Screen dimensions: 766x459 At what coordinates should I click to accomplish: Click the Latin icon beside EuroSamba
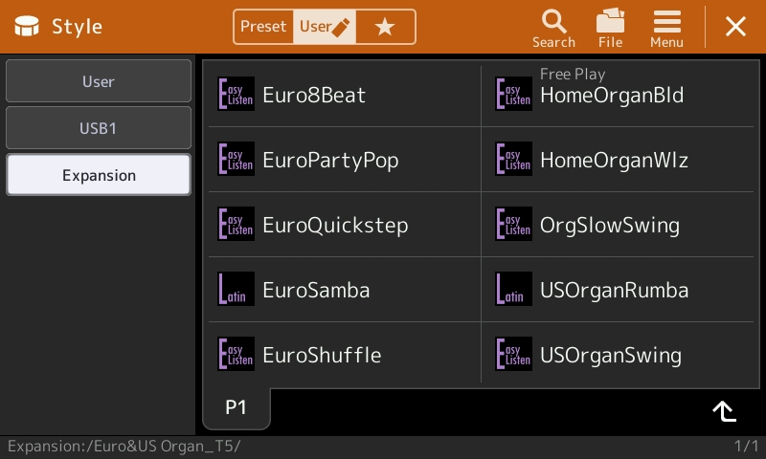[x=236, y=289]
